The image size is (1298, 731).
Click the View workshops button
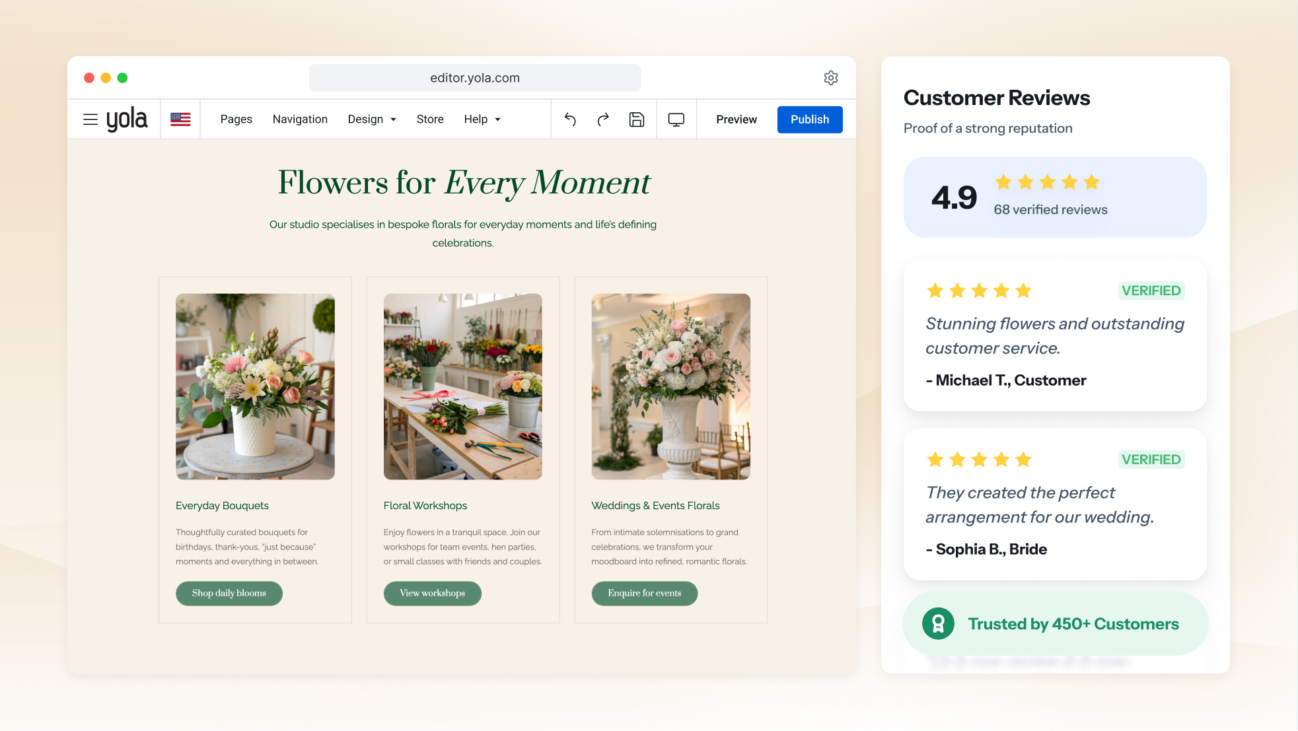[433, 593]
